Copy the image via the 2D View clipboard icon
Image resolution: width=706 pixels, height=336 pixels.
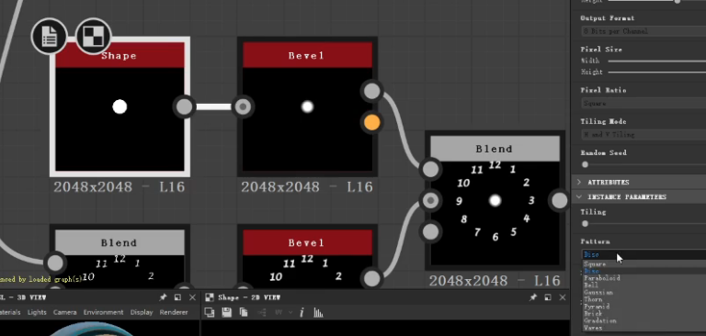(244, 312)
